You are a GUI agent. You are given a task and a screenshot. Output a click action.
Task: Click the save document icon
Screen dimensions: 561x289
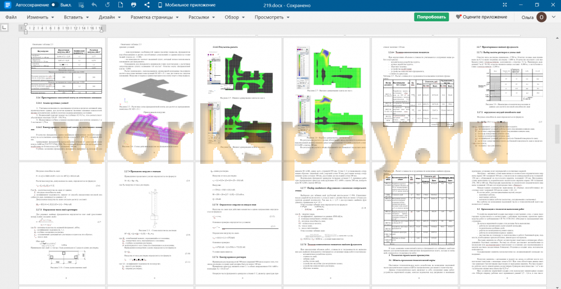[x=81, y=5]
